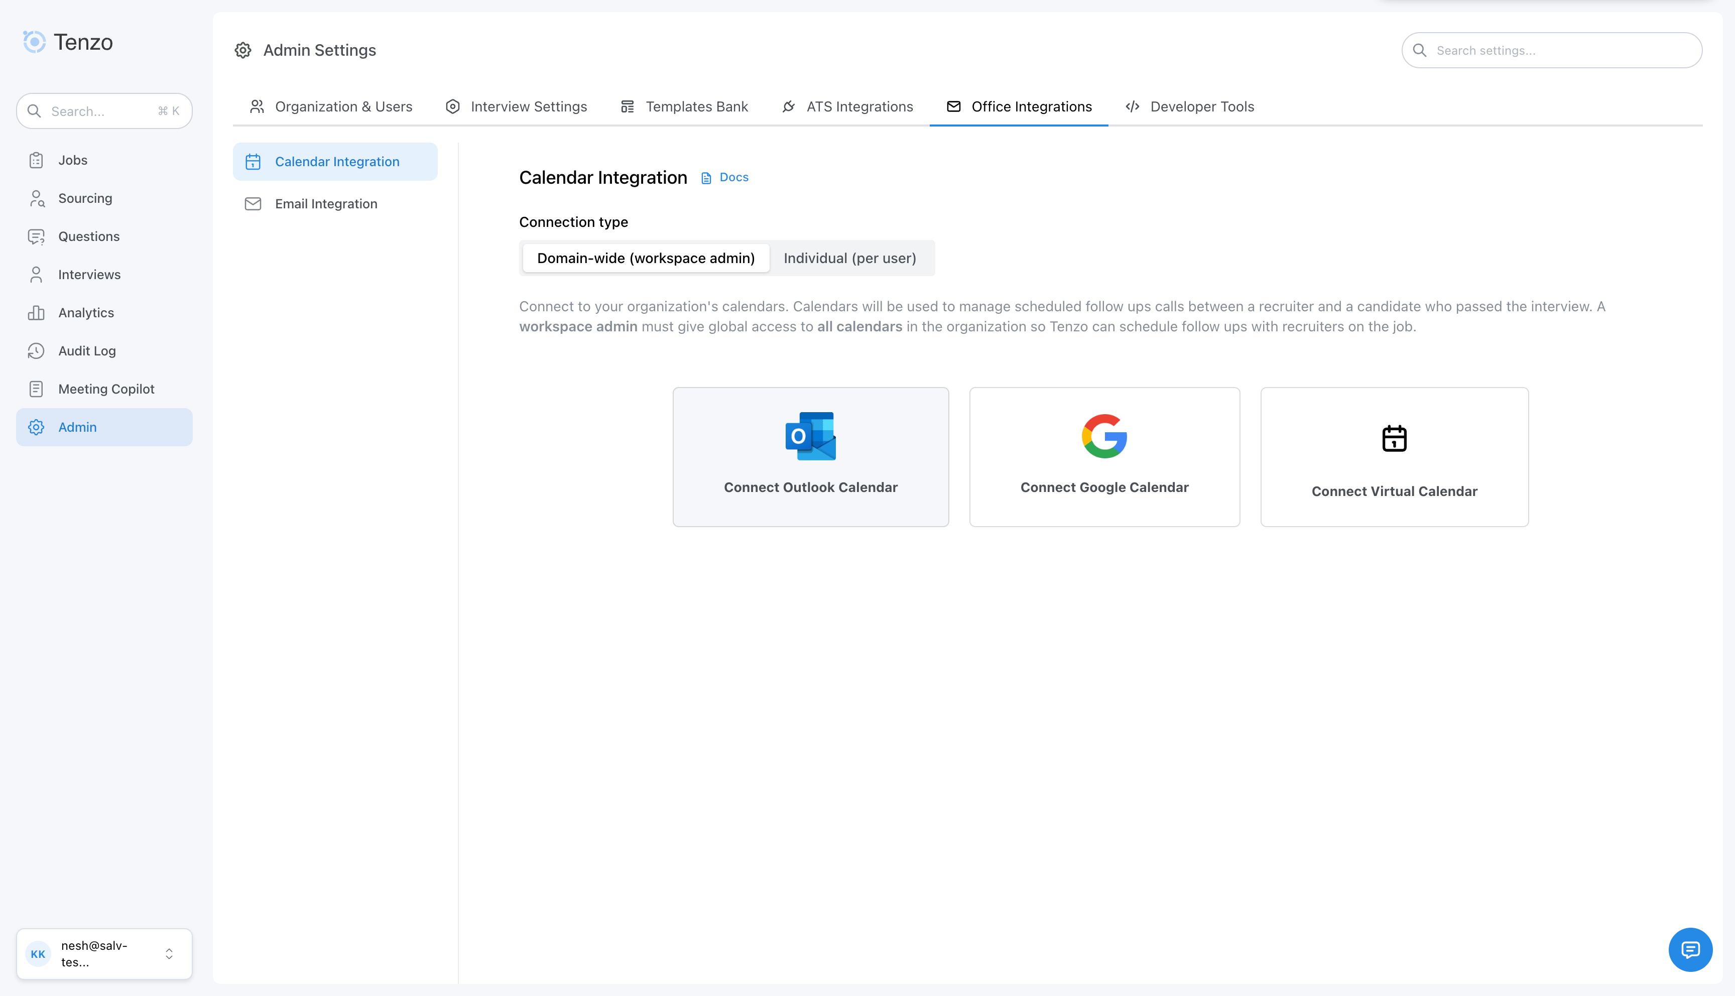Image resolution: width=1735 pixels, height=996 pixels.
Task: Switch to the Interview Settings tab
Action: (516, 107)
